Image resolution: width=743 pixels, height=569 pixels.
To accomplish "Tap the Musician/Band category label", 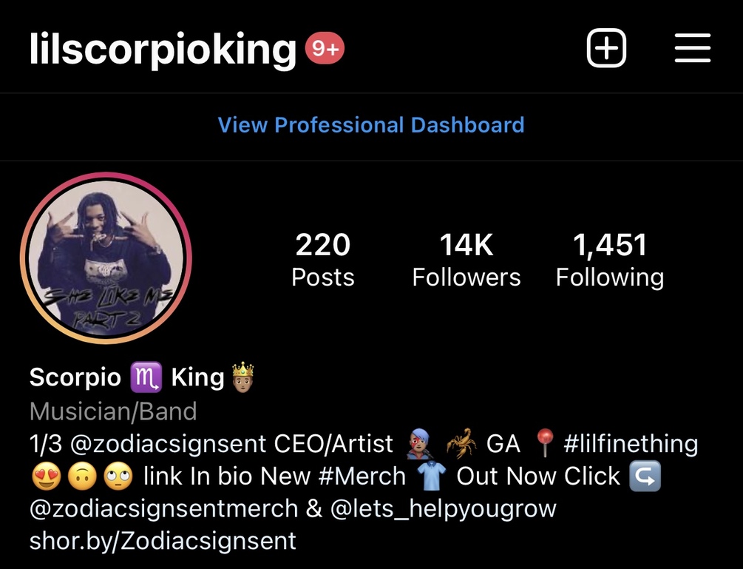I will (x=113, y=411).
